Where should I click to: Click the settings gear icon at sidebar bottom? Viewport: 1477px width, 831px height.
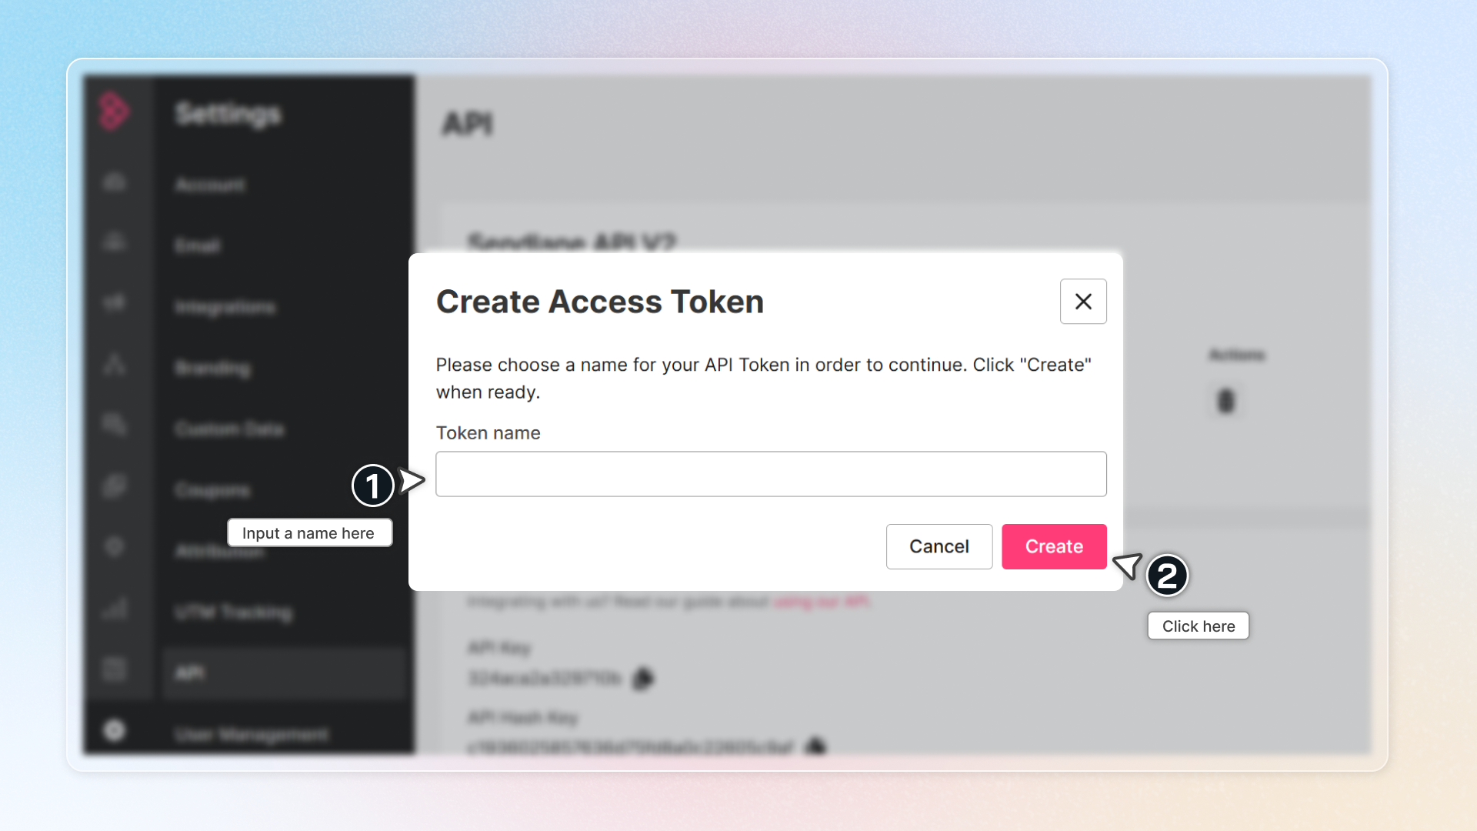[114, 730]
